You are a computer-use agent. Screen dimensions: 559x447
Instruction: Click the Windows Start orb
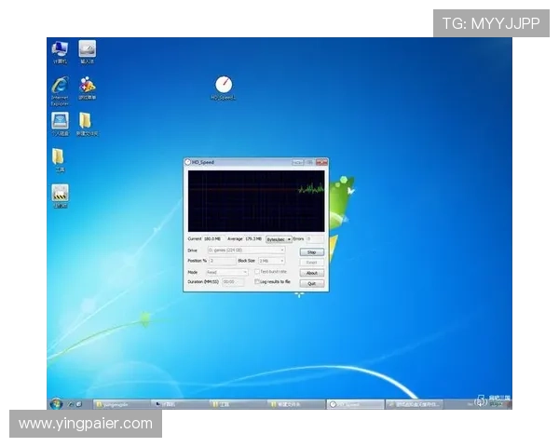point(56,403)
